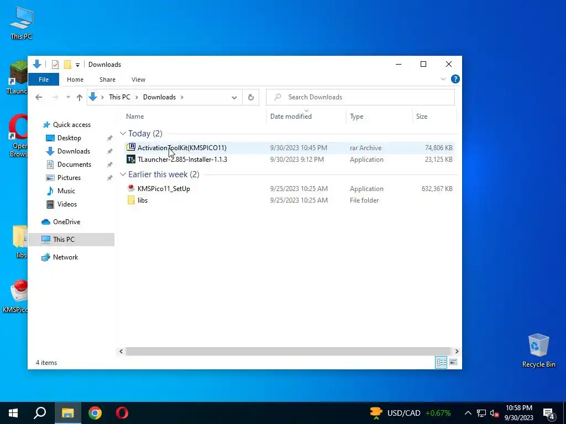This screenshot has width=566, height=424.
Task: Click the New folder quick access icon
Action: tap(67, 65)
